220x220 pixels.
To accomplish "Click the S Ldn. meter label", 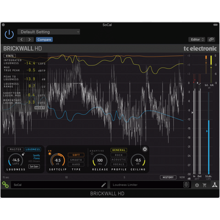I will click(x=209, y=176).
